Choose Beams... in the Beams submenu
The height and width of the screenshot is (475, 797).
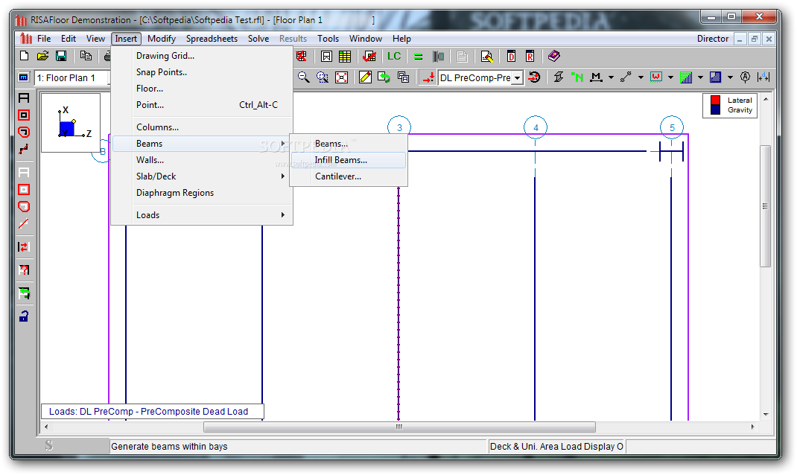coord(349,144)
